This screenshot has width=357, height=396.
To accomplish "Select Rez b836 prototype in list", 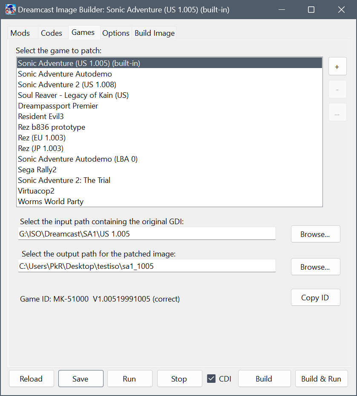I will click(52, 127).
